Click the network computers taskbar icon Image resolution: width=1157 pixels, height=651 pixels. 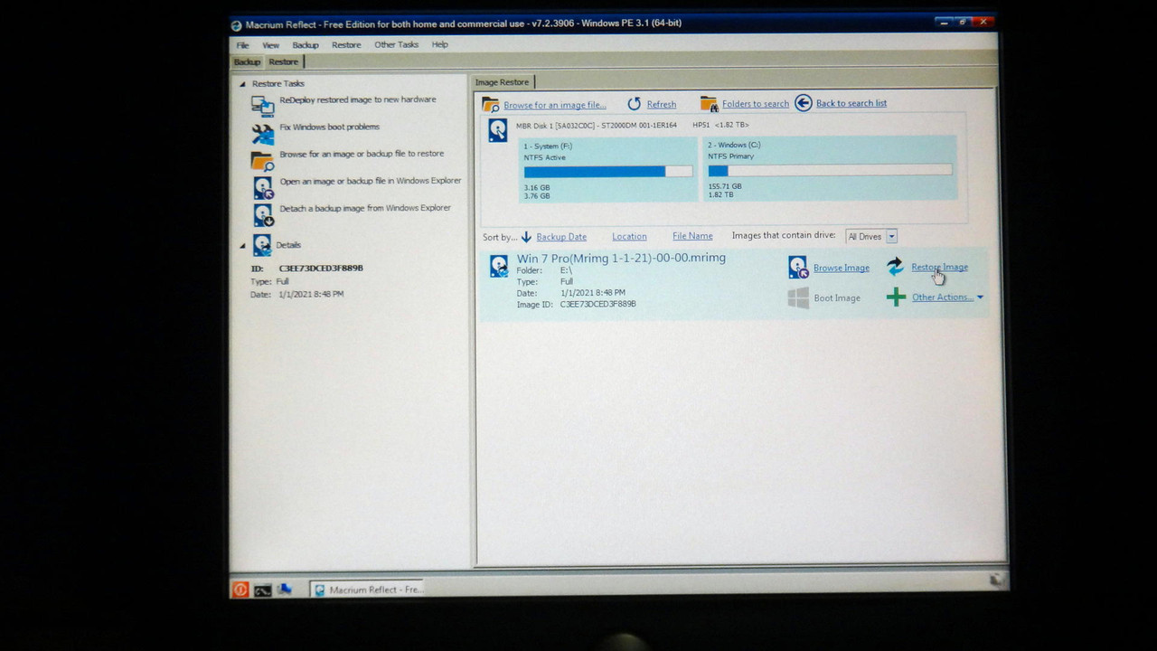285,590
